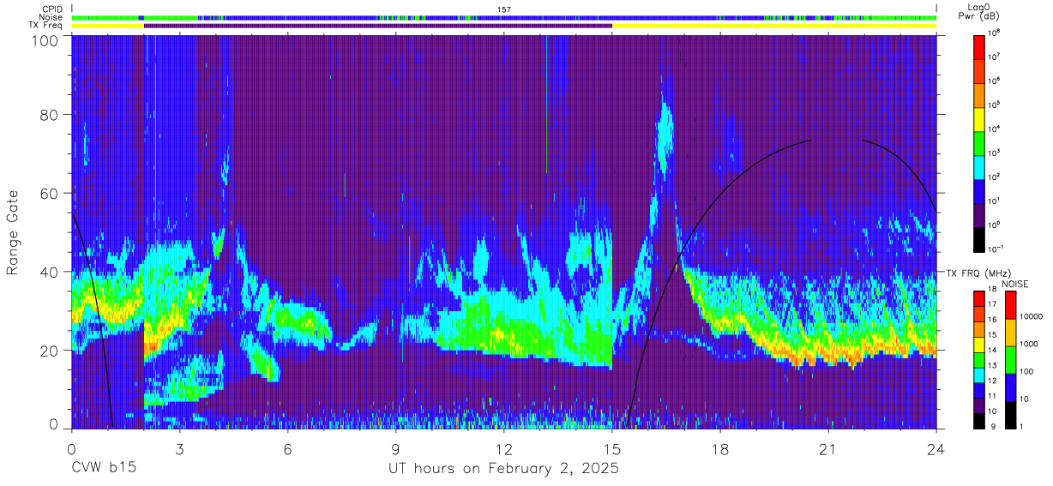Click the y-axis tick label '80'
The height and width of the screenshot is (486, 1053).
51,114
